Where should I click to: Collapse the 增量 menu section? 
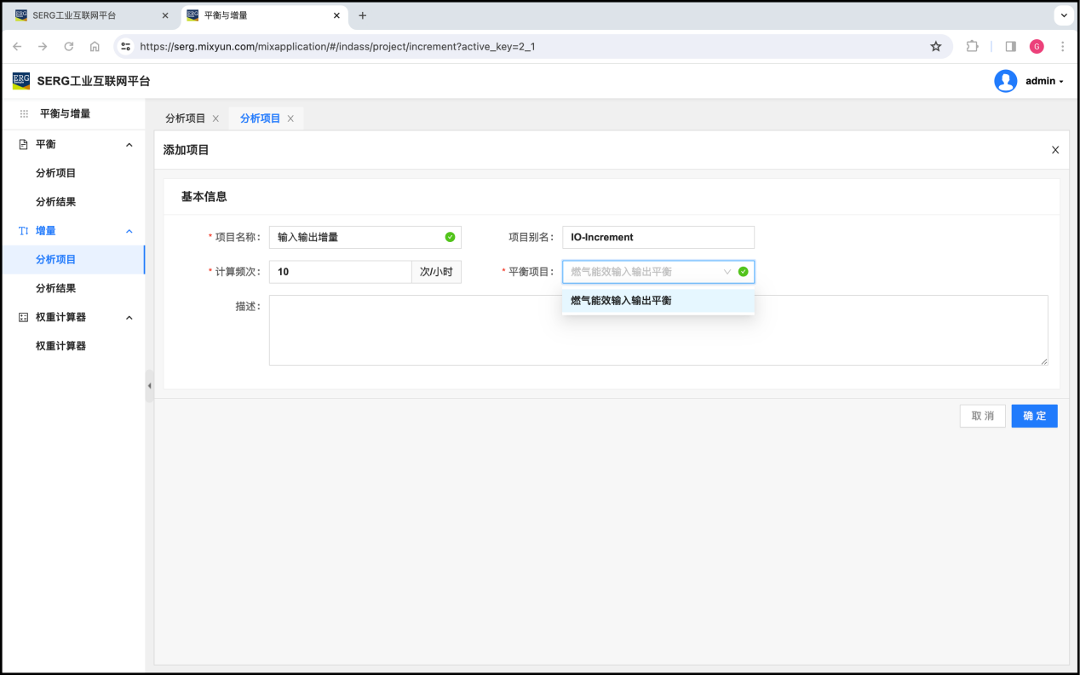(x=129, y=231)
